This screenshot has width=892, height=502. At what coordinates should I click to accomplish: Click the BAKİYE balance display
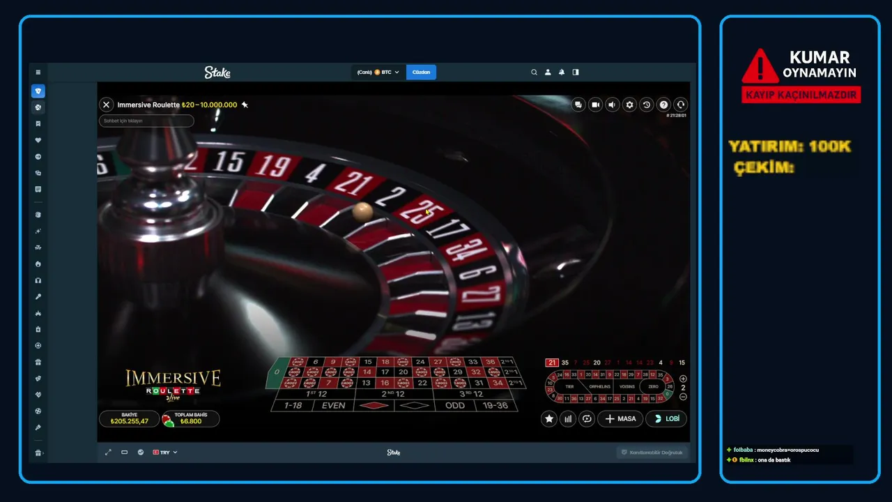(x=130, y=418)
